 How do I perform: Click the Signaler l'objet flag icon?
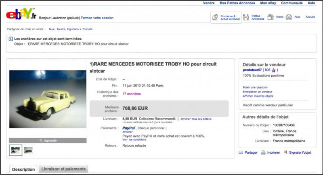(285, 152)
